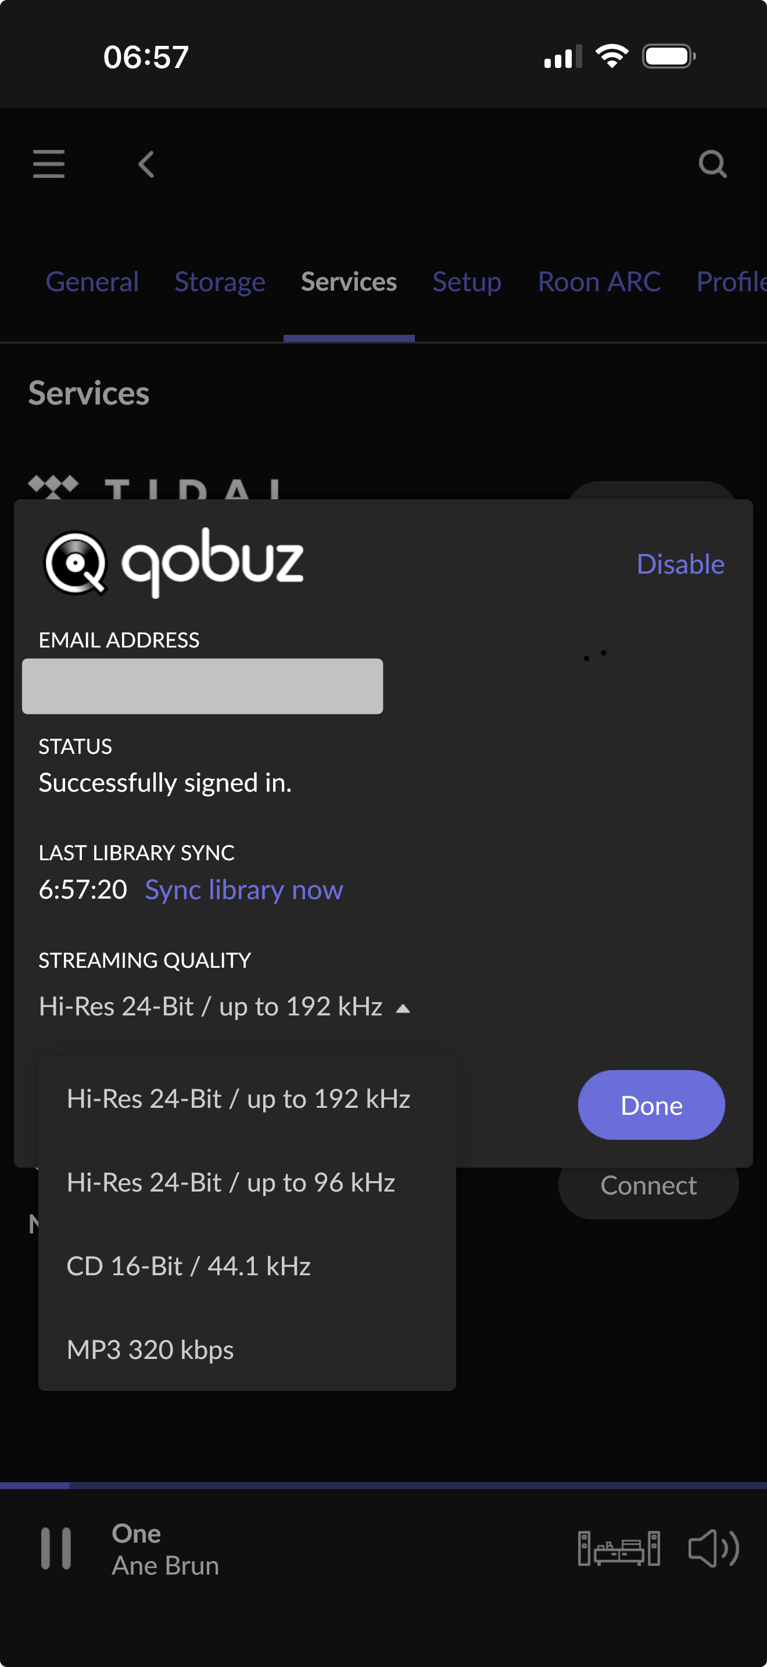Open the volume control speaker icon
Screen dimensions: 767x1667
tap(713, 1548)
